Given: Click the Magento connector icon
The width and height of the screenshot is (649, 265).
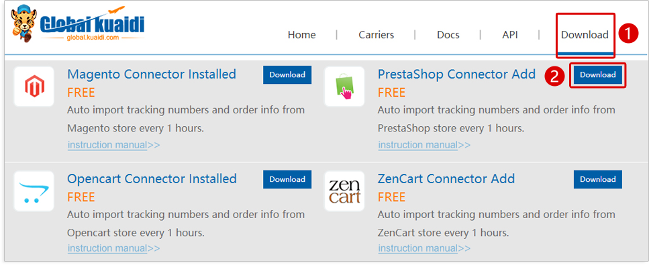Looking at the screenshot, I should [x=34, y=87].
